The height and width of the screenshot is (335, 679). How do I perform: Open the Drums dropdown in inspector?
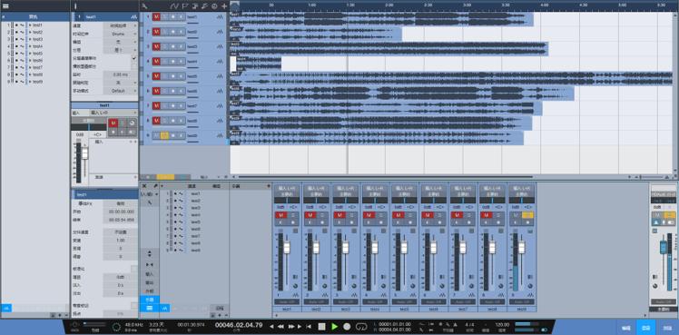click(x=121, y=34)
